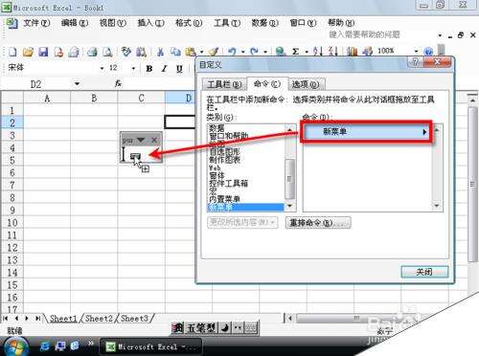Toggle Underline formatting button
Image resolution: width=479 pixels, height=356 pixels.
179,69
